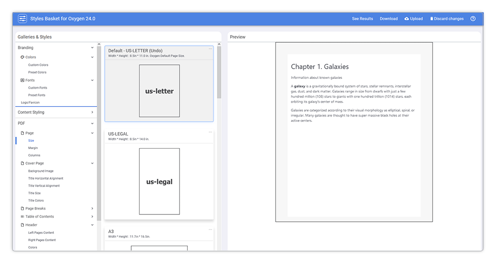Open Custom Colors in Branding
Viewport: 496px width, 268px height.
(x=38, y=65)
